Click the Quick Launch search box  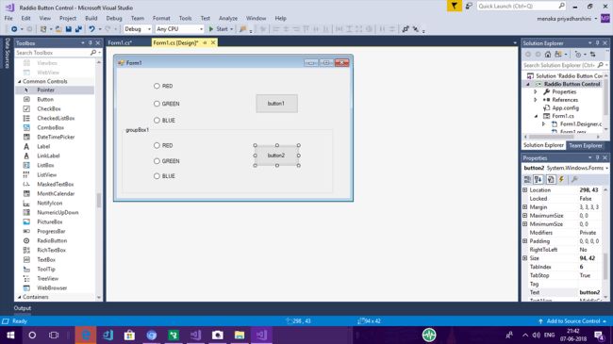521,6
